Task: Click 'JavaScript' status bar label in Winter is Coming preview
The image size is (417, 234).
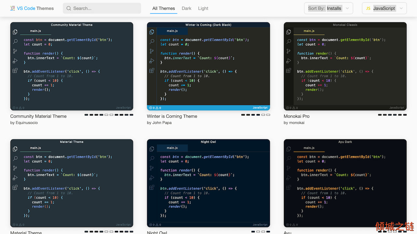Action: 260,108
